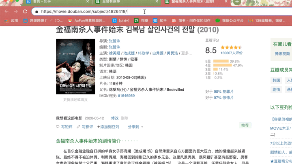The width and height of the screenshot is (292, 164).
Task: Expand cast list with 更多...
Action: coord(187,53)
